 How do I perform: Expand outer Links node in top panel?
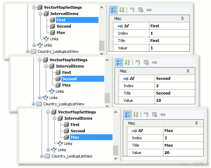34,45
